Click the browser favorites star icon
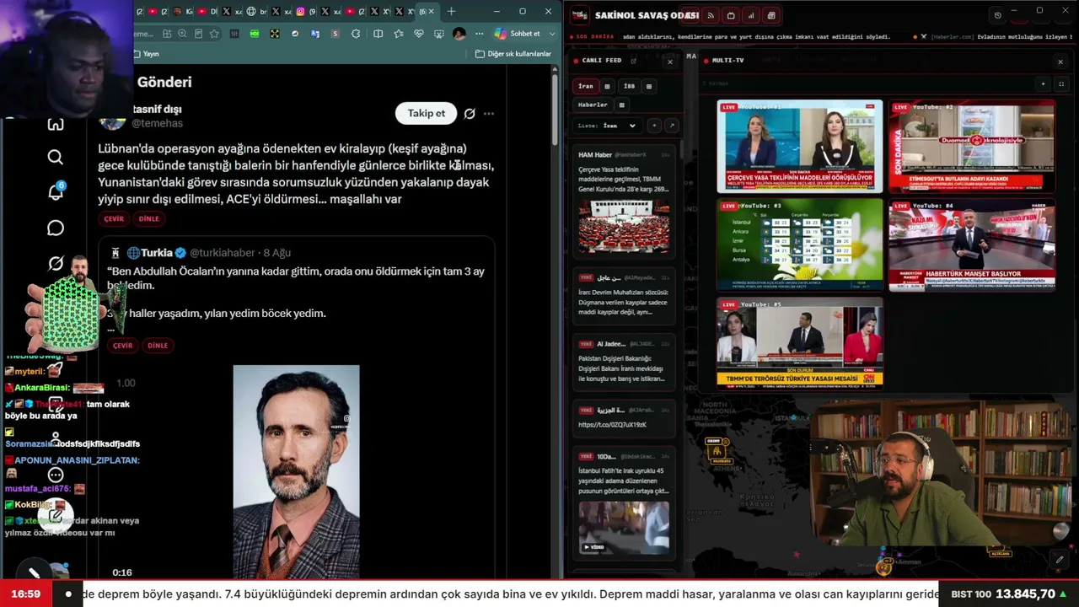The width and height of the screenshot is (1079, 607). click(215, 34)
